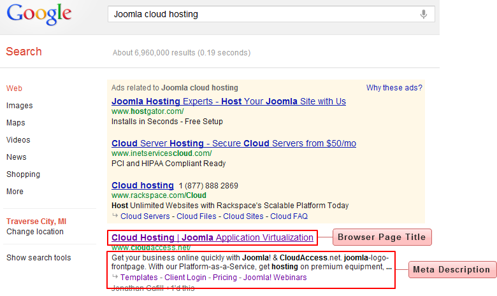Click the Search heading label
Screen dimensions: 497x296
click(x=24, y=52)
